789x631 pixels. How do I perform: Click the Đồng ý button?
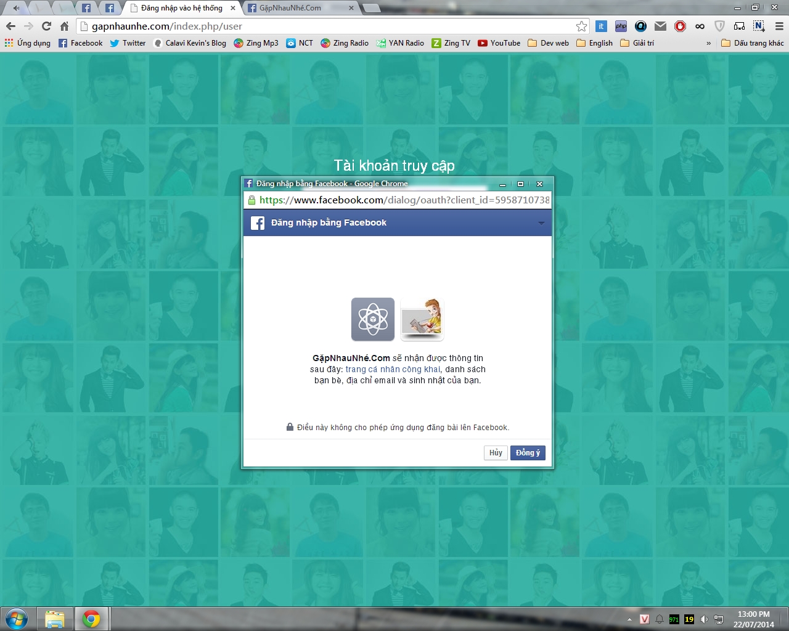[x=528, y=453]
